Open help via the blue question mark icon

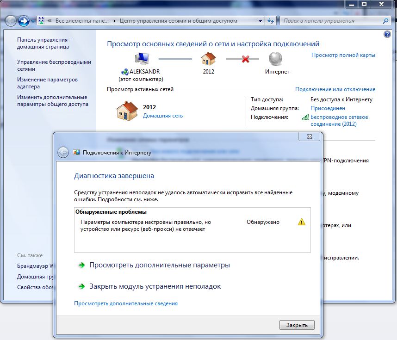387,34
